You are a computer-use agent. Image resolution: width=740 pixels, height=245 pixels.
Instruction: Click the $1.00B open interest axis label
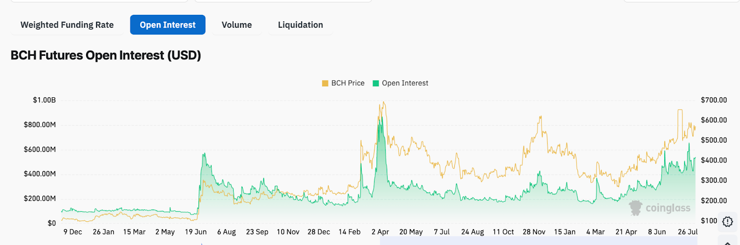44,100
